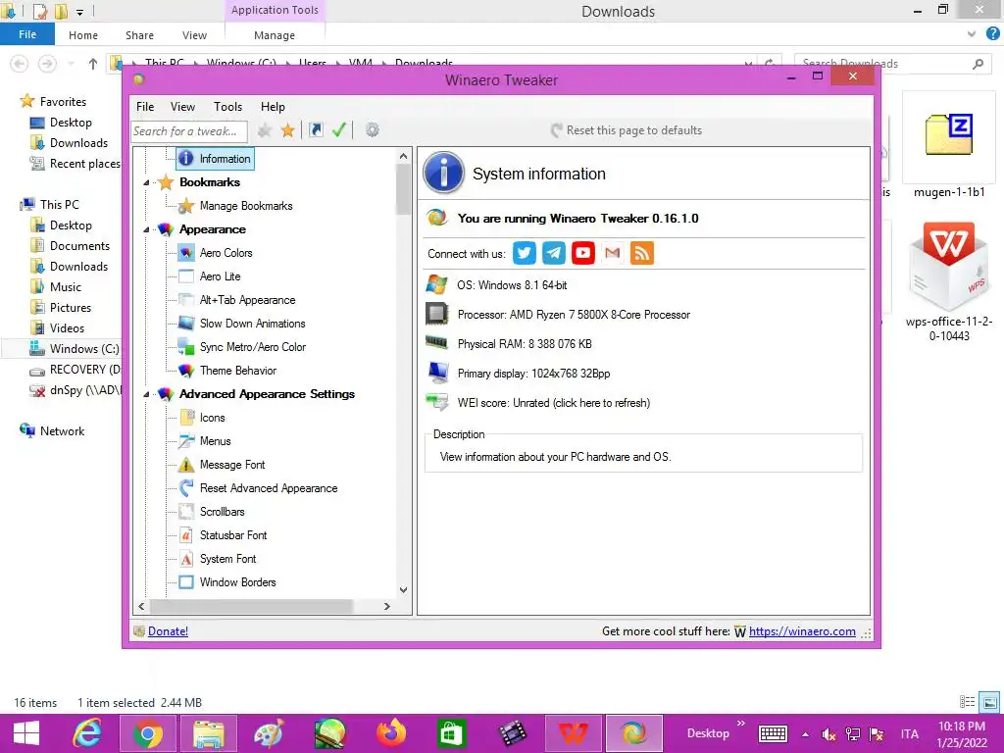The width and height of the screenshot is (1004, 753).
Task: Select Slow Down Animations tweak
Action: coord(252,324)
